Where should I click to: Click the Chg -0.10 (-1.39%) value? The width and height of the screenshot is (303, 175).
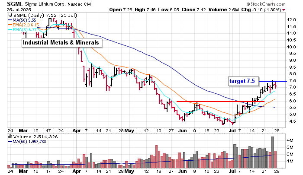tap(261, 10)
